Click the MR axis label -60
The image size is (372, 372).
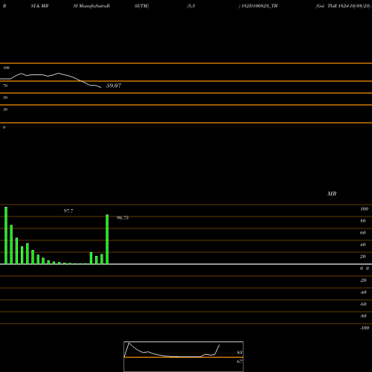(x=363, y=304)
